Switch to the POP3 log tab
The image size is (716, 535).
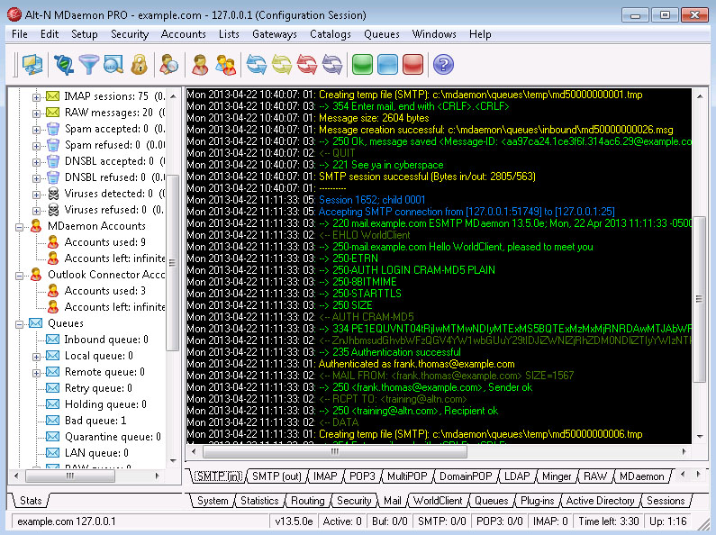point(362,476)
